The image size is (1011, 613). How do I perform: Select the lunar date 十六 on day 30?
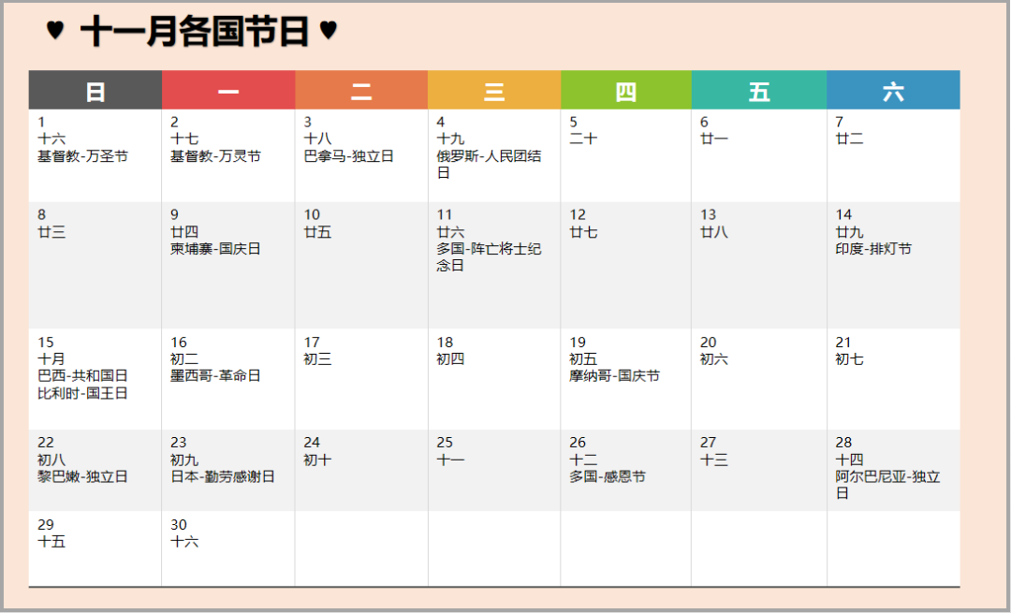(x=184, y=542)
